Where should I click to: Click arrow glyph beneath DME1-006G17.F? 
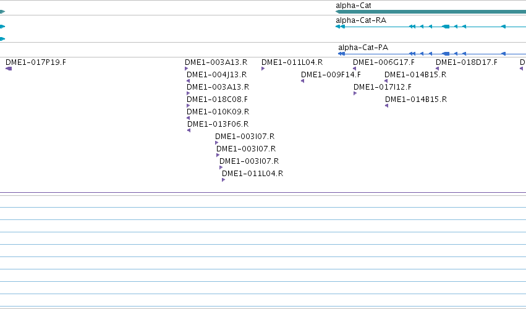click(x=355, y=69)
